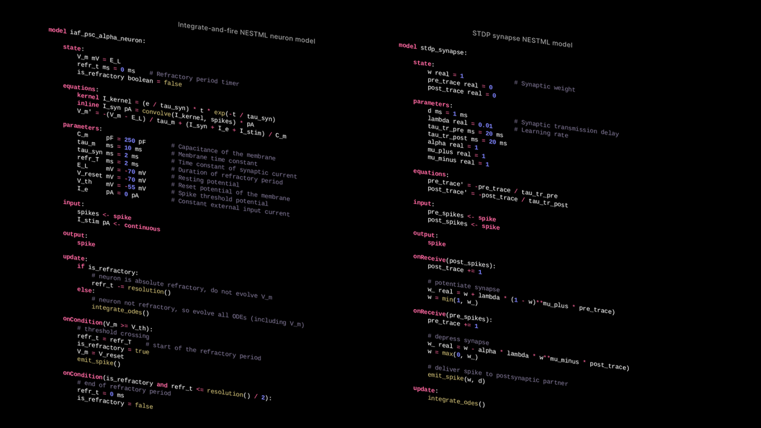Select the integrate_odes() call in update block

[119, 309]
